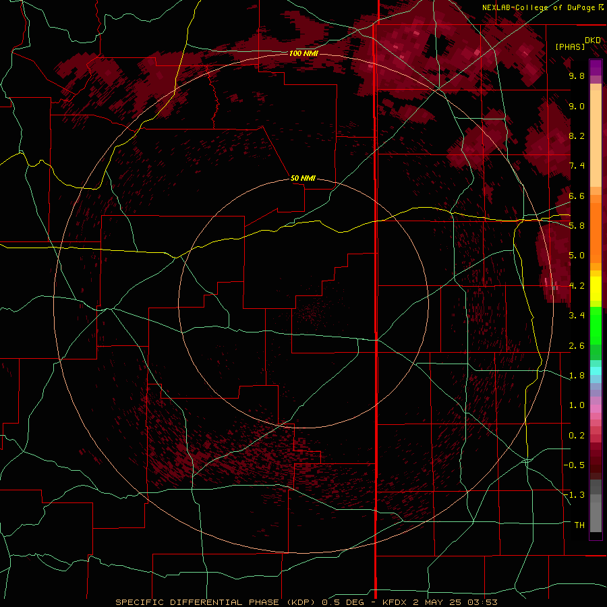Click the bright green segment of color bar
The width and height of the screenshot is (607, 607).
point(596,325)
